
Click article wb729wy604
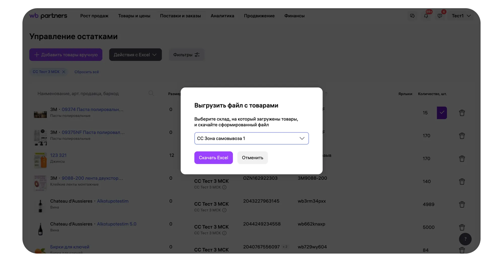click(312, 247)
